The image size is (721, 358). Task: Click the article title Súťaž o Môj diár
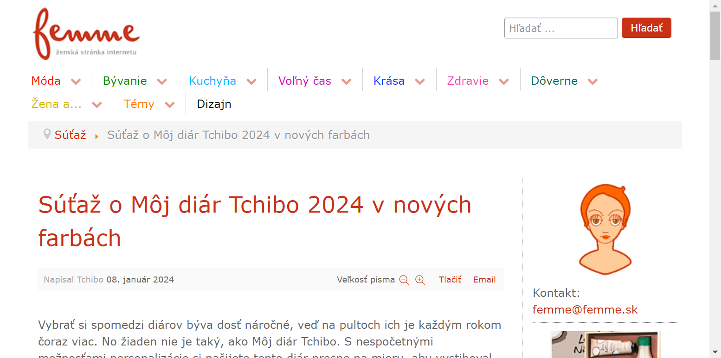pyautogui.click(x=255, y=221)
